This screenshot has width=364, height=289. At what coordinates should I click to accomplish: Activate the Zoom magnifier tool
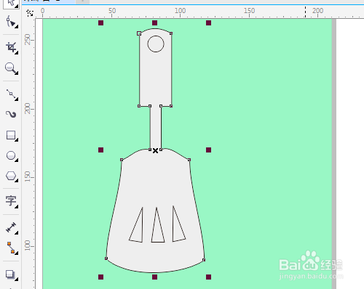pos(11,68)
